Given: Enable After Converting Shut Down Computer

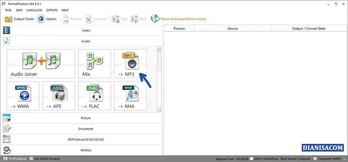Looking at the screenshot, I should (252, 159).
